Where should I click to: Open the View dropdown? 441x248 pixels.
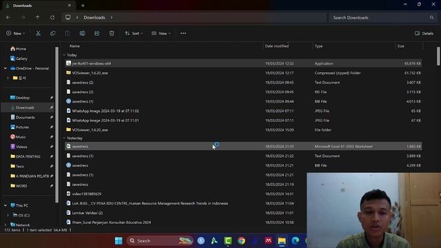tap(161, 34)
